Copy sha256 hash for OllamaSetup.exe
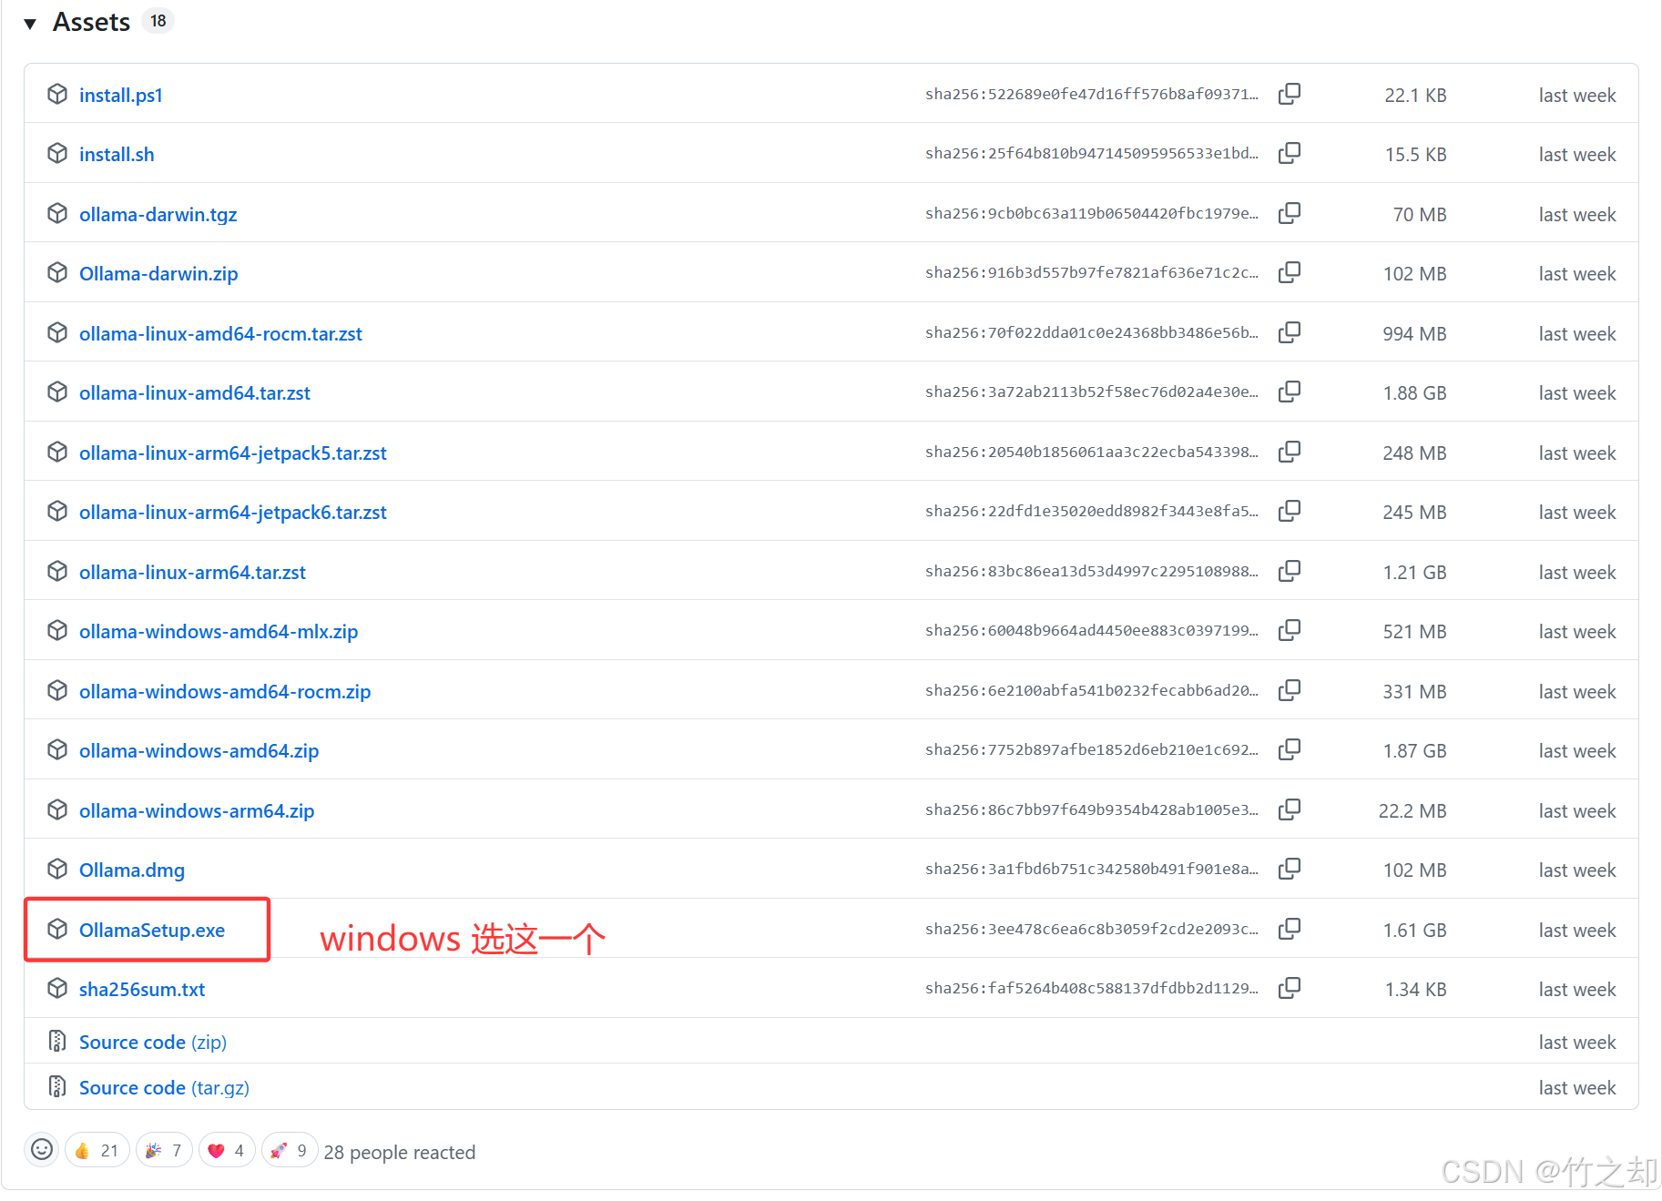The image size is (1662, 1201). (1290, 929)
